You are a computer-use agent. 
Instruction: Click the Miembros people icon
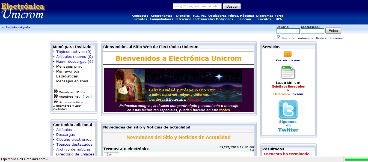(x=56, y=91)
